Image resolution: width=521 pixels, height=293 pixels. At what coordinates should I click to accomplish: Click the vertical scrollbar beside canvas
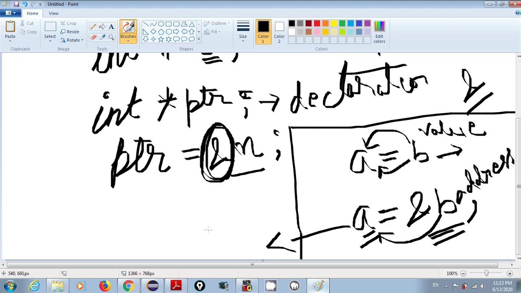(x=519, y=186)
